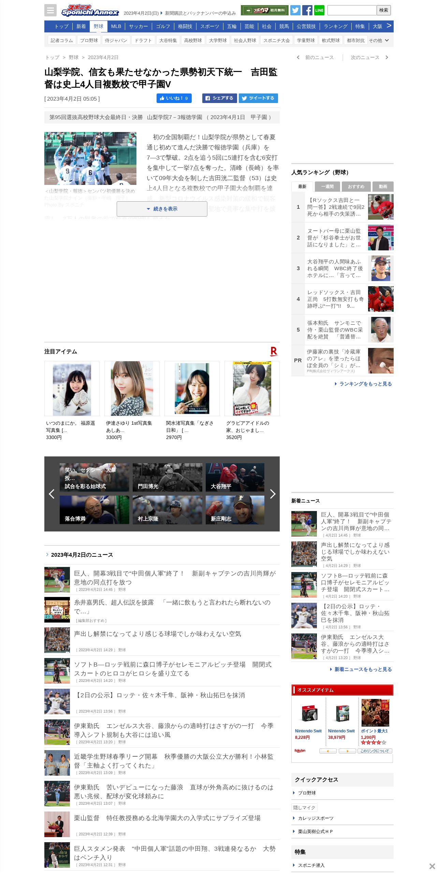Screen dimensions: 438x876
Task: Close the bottom overlay with X
Action: click(432, 866)
